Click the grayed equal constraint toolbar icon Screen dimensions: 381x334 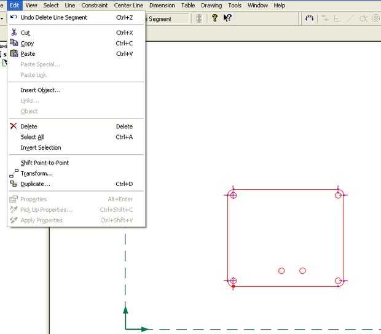pos(325,18)
